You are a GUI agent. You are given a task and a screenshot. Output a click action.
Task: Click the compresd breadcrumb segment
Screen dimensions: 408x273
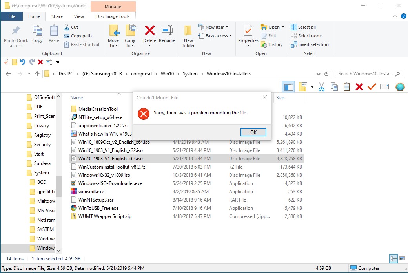(x=141, y=74)
